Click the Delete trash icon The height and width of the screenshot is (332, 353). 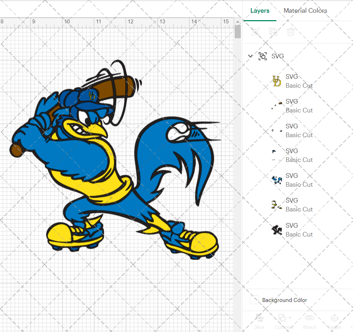click(291, 32)
